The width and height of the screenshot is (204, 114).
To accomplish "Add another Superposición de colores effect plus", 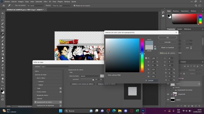I will point(61,102).
